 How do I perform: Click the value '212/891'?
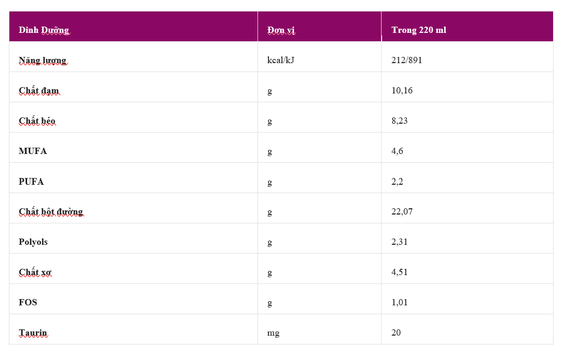point(407,60)
